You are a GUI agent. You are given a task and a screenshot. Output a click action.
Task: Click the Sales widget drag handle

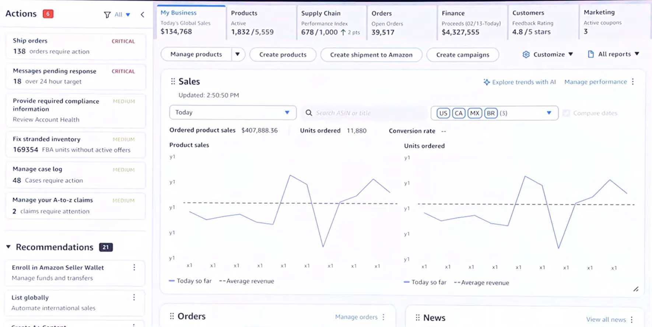173,81
